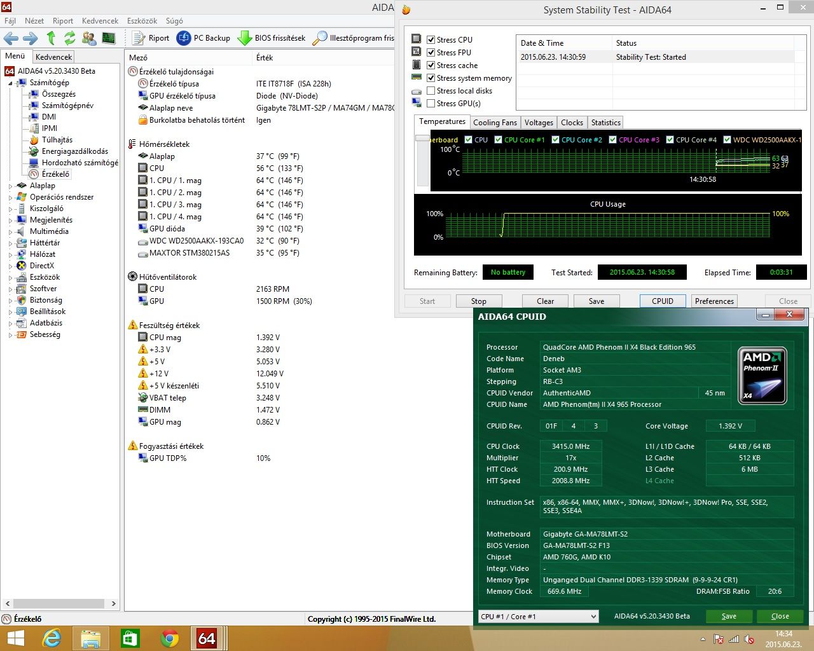Image resolution: width=814 pixels, height=651 pixels.
Task: Enable Stress local disks
Action: (x=431, y=90)
